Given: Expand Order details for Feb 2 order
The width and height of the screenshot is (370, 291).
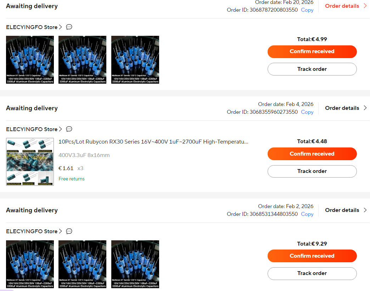Looking at the screenshot, I should pyautogui.click(x=346, y=210).
